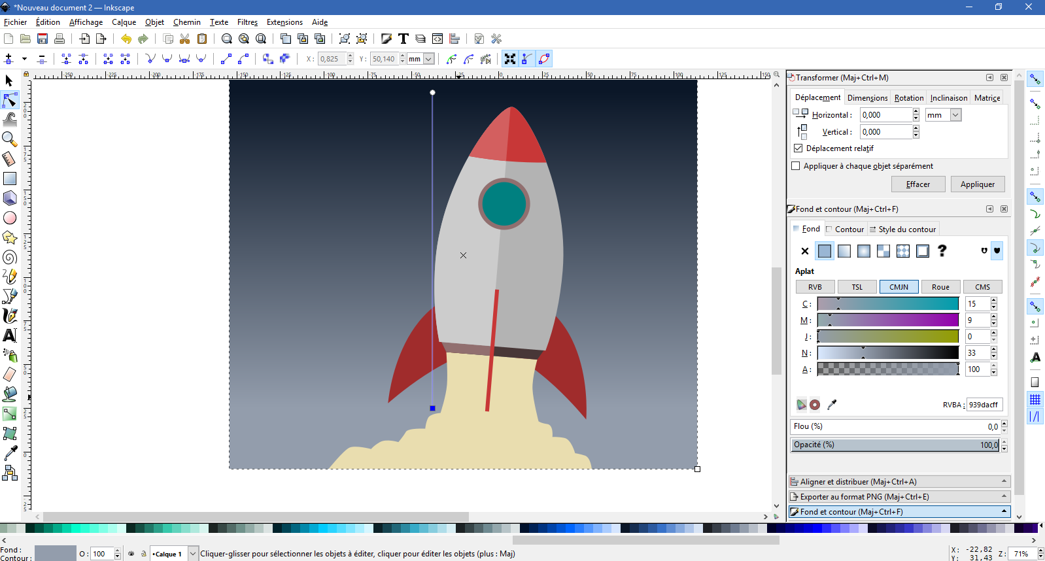Select the 3D Box tool
The height and width of the screenshot is (561, 1045).
click(10, 198)
